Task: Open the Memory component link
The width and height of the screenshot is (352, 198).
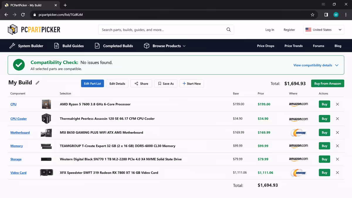Action: (16, 146)
